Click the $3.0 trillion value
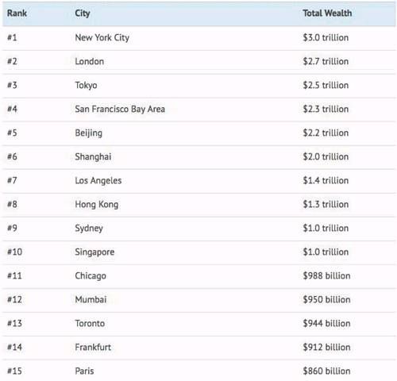Image resolution: width=397 pixels, height=381 pixels. pyautogui.click(x=326, y=37)
